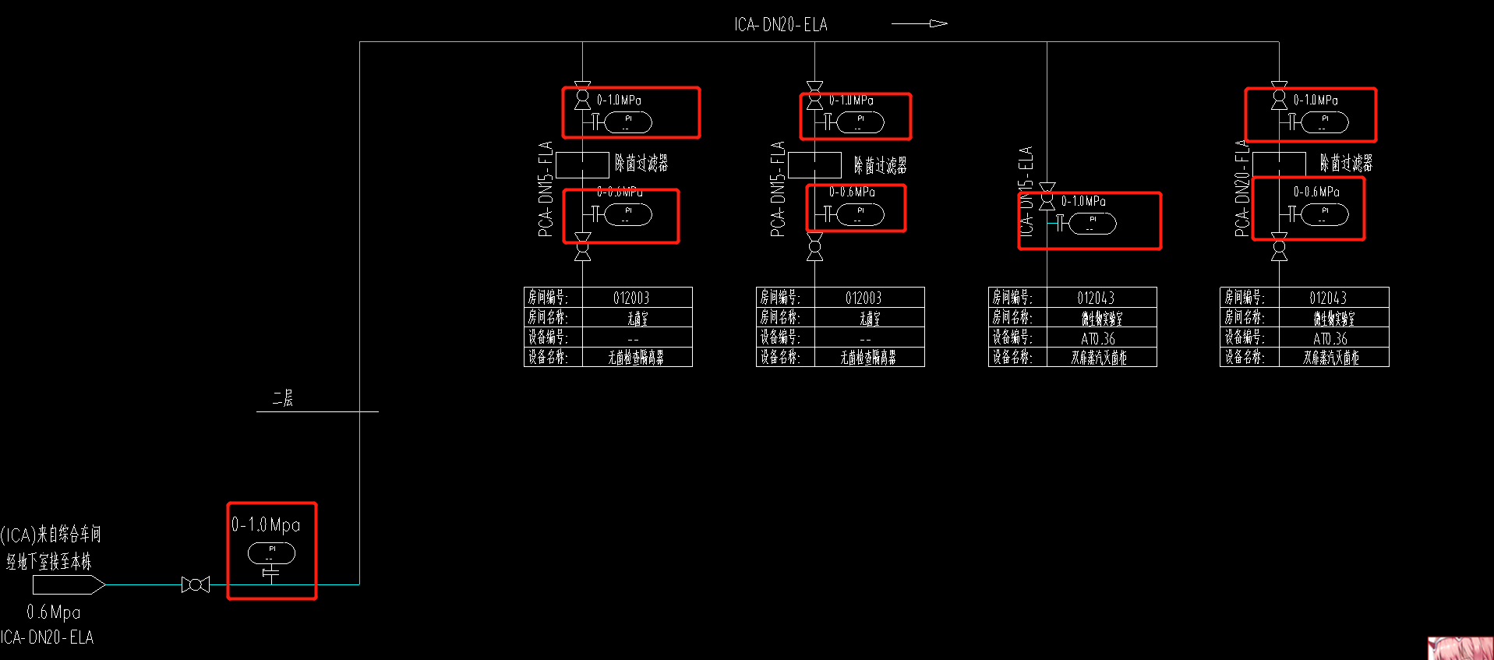Image resolution: width=1494 pixels, height=660 pixels.
Task: Select the bottom valve on the PCA-DN20-FLA branch
Action: pos(1279,246)
